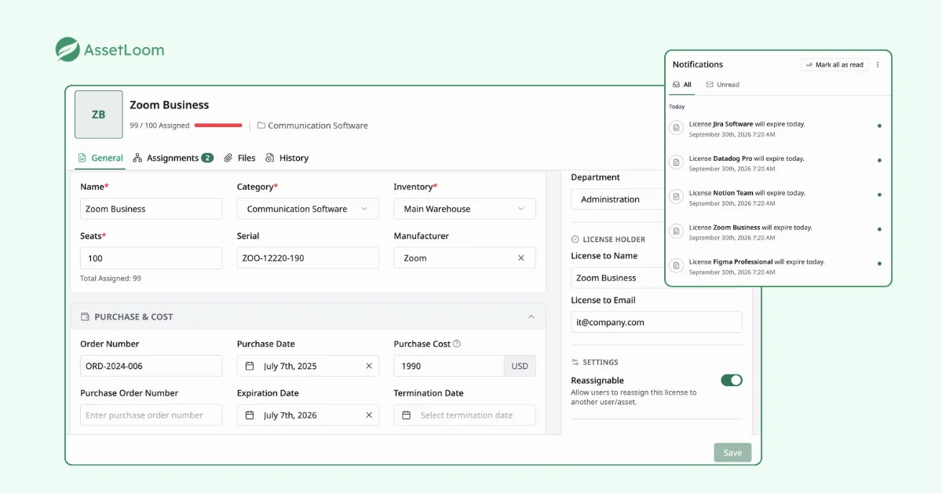Click the License Holder section icon

[x=575, y=239]
